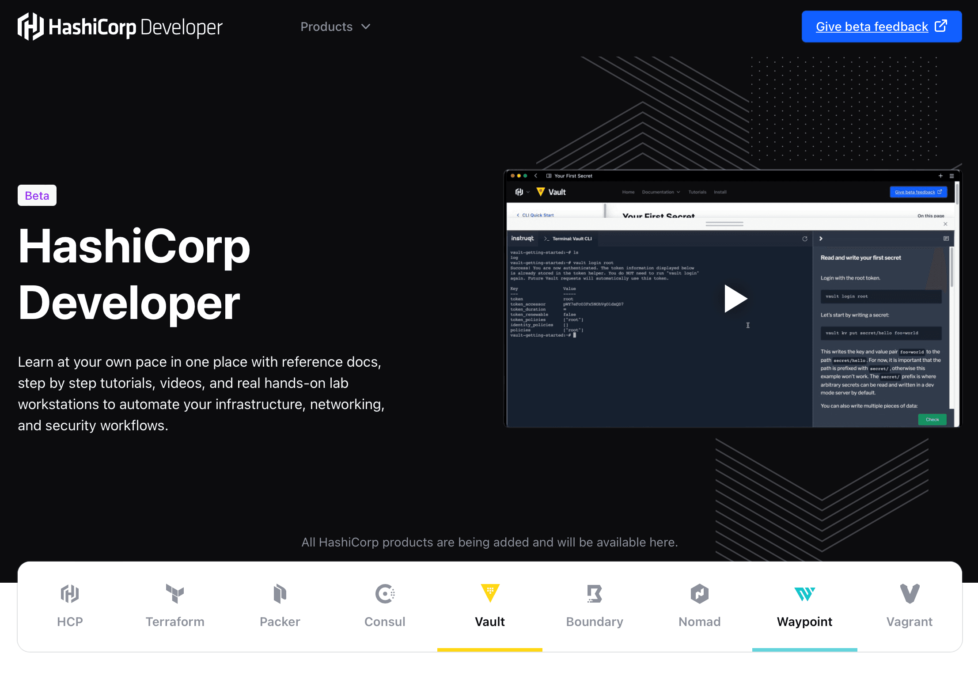Click the Instruqt logo in the terminal header
978x683 pixels.
click(522, 238)
